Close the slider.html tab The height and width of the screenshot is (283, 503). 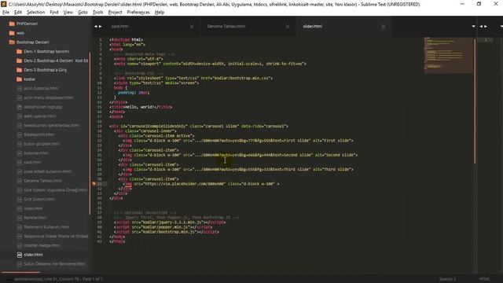384,27
